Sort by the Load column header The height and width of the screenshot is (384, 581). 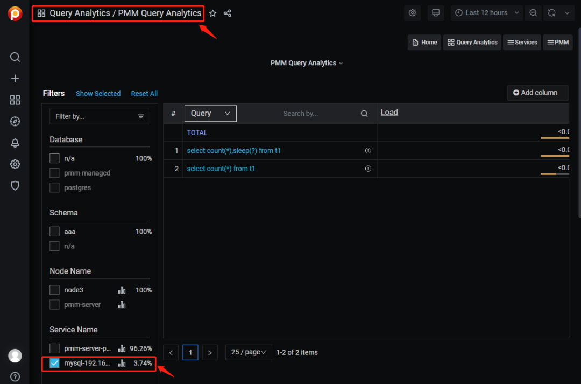click(x=389, y=113)
